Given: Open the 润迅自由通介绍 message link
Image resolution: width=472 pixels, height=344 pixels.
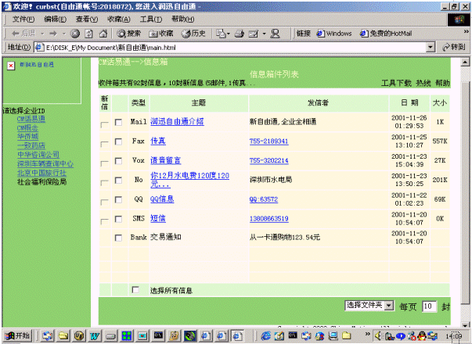Looking at the screenshot, I should [x=177, y=122].
